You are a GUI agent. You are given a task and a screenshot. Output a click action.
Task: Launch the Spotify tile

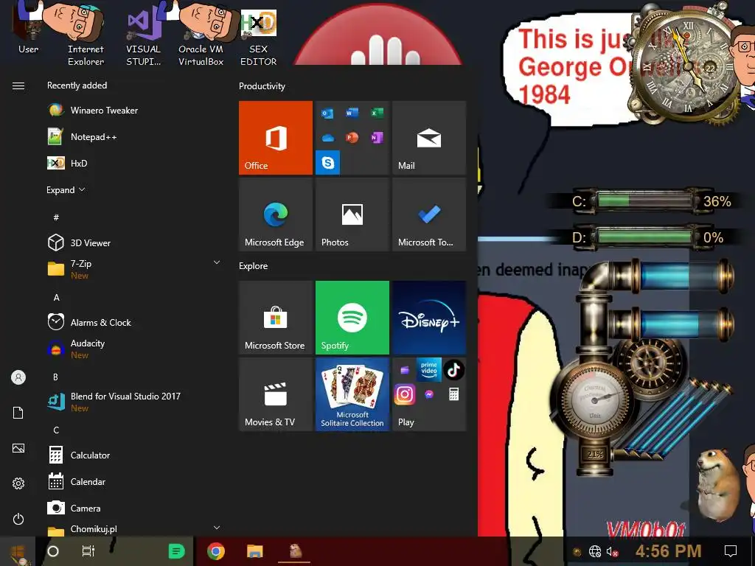352,318
